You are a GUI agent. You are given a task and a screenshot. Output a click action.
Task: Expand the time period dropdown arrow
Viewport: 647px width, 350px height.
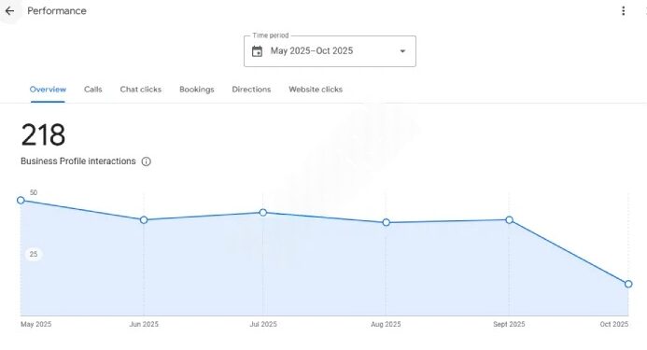(402, 51)
